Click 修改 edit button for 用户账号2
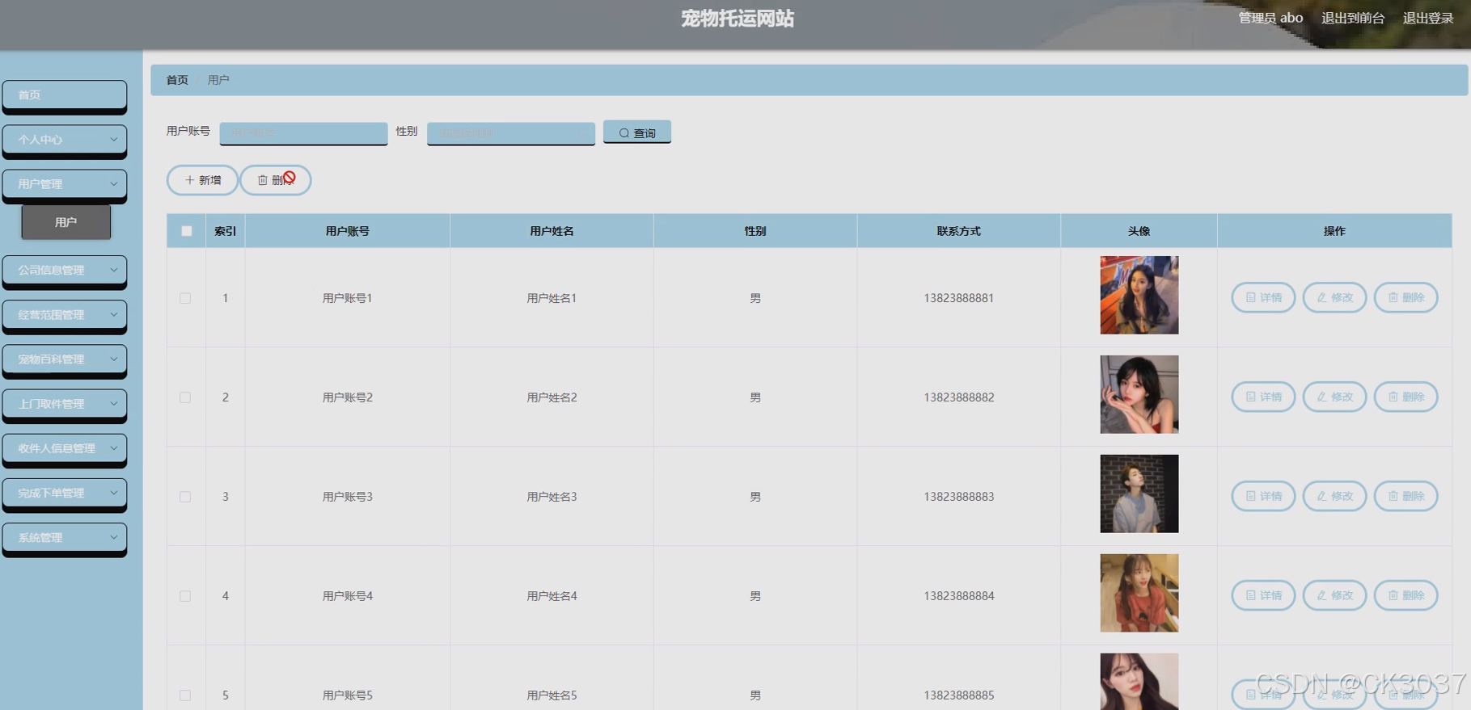Screen dimensions: 1471x710 1334,397
